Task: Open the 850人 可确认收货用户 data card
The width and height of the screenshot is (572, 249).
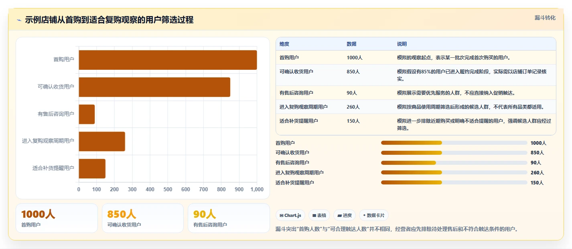Action: pos(143,218)
